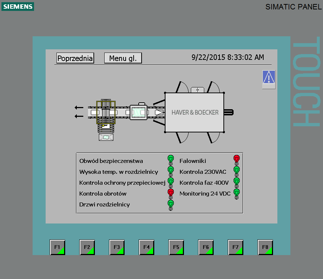323x279 pixels.
Task: Click the F7 function key
Action: (235, 247)
